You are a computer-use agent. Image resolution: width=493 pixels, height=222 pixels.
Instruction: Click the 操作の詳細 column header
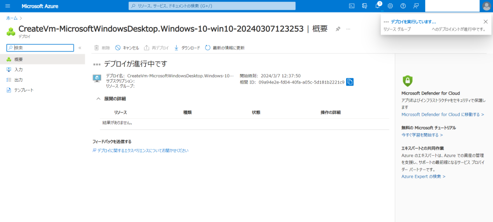click(x=330, y=112)
